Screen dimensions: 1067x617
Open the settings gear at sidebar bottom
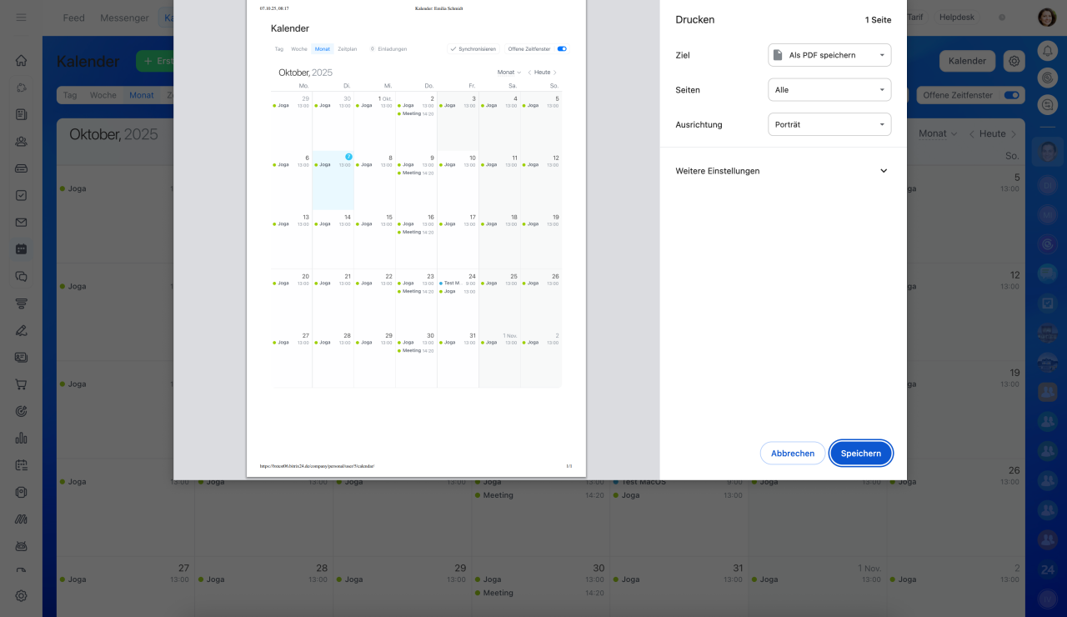pyautogui.click(x=22, y=595)
